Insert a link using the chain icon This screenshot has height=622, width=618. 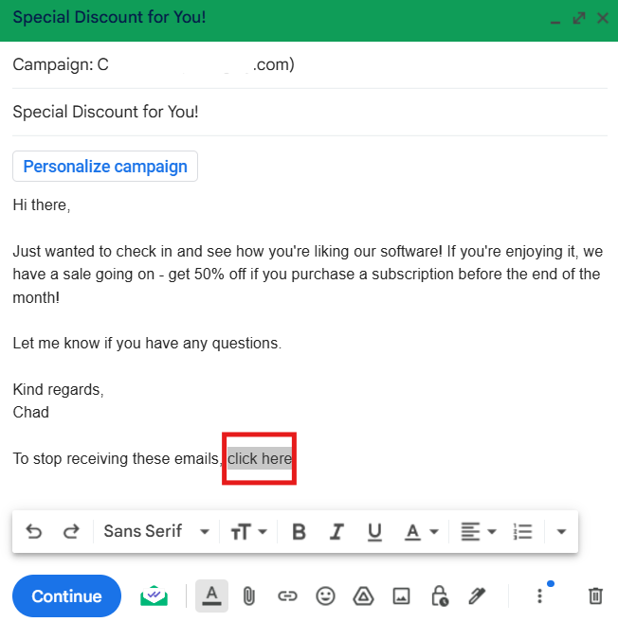287,595
